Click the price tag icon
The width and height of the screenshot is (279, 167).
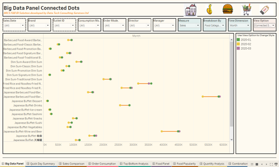(x=265, y=10)
